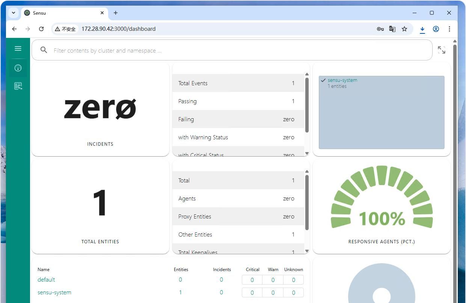The image size is (466, 303).
Task: Click the Other Entities row
Action: click(238, 234)
